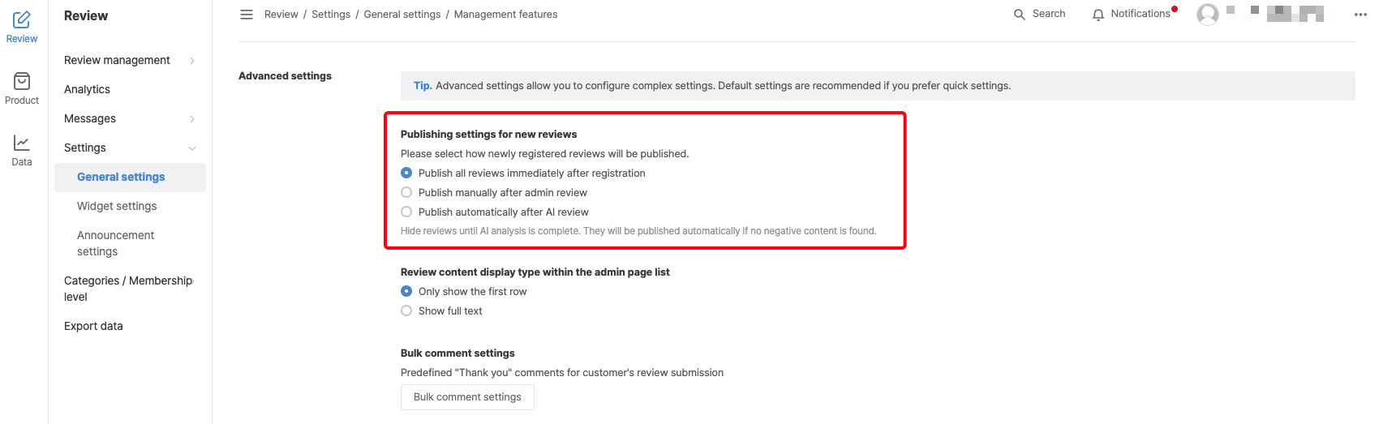Collapse the Settings submenu chevron
The image size is (1379, 424).
pyautogui.click(x=192, y=148)
